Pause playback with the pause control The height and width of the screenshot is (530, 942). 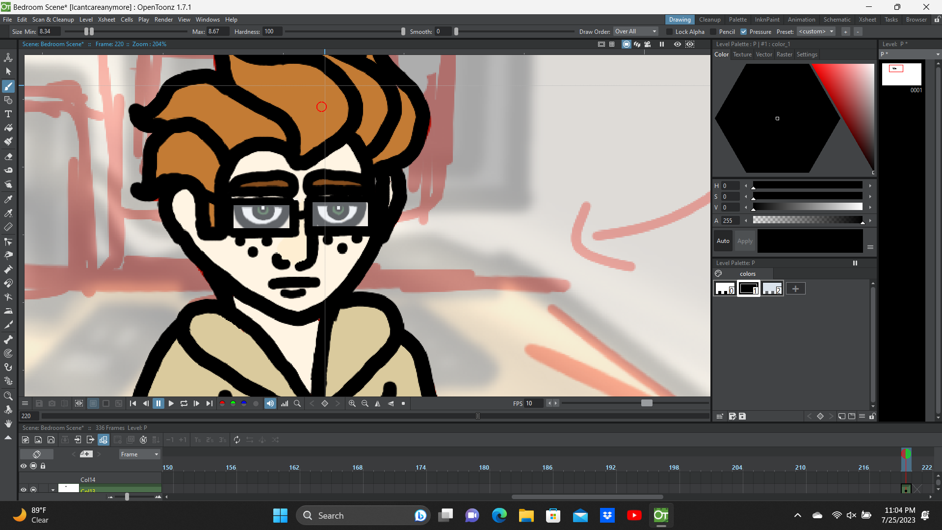pyautogui.click(x=158, y=403)
